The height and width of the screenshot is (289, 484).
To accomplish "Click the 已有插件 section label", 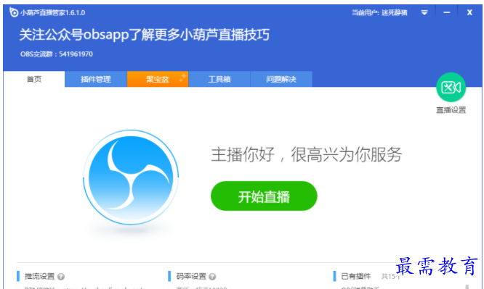I will pos(356,277).
